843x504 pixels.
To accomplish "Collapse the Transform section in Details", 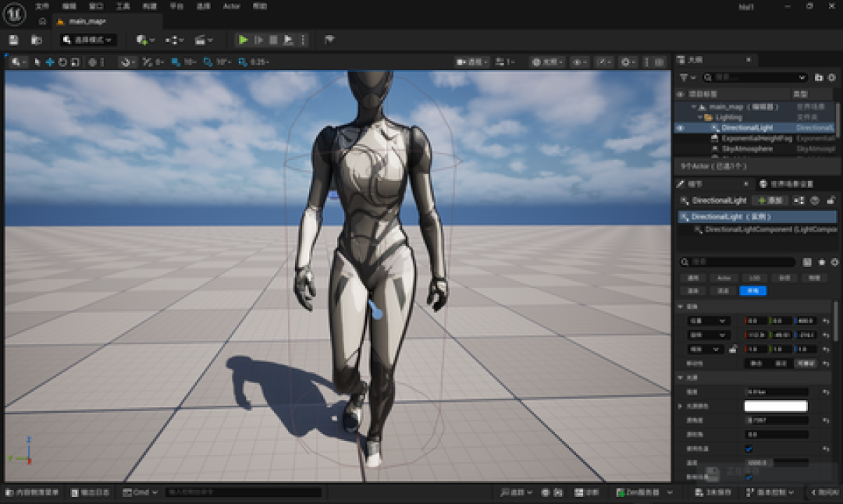I will (x=681, y=307).
